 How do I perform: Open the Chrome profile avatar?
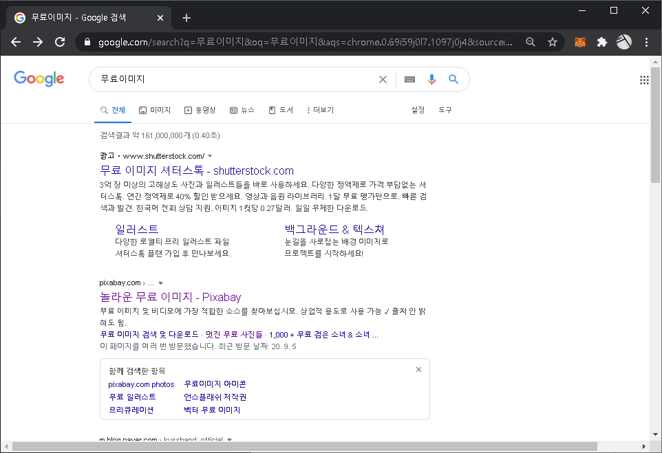pos(624,42)
